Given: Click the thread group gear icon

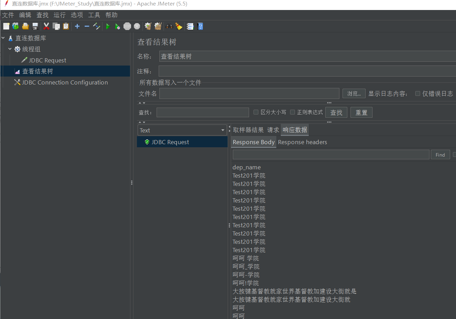Looking at the screenshot, I should (x=17, y=49).
